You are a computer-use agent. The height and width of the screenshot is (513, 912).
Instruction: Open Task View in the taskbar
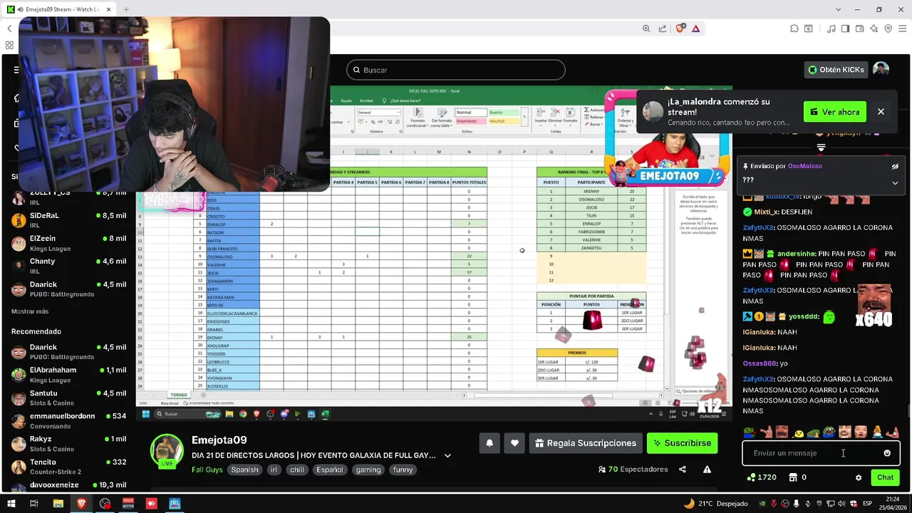pyautogui.click(x=33, y=504)
